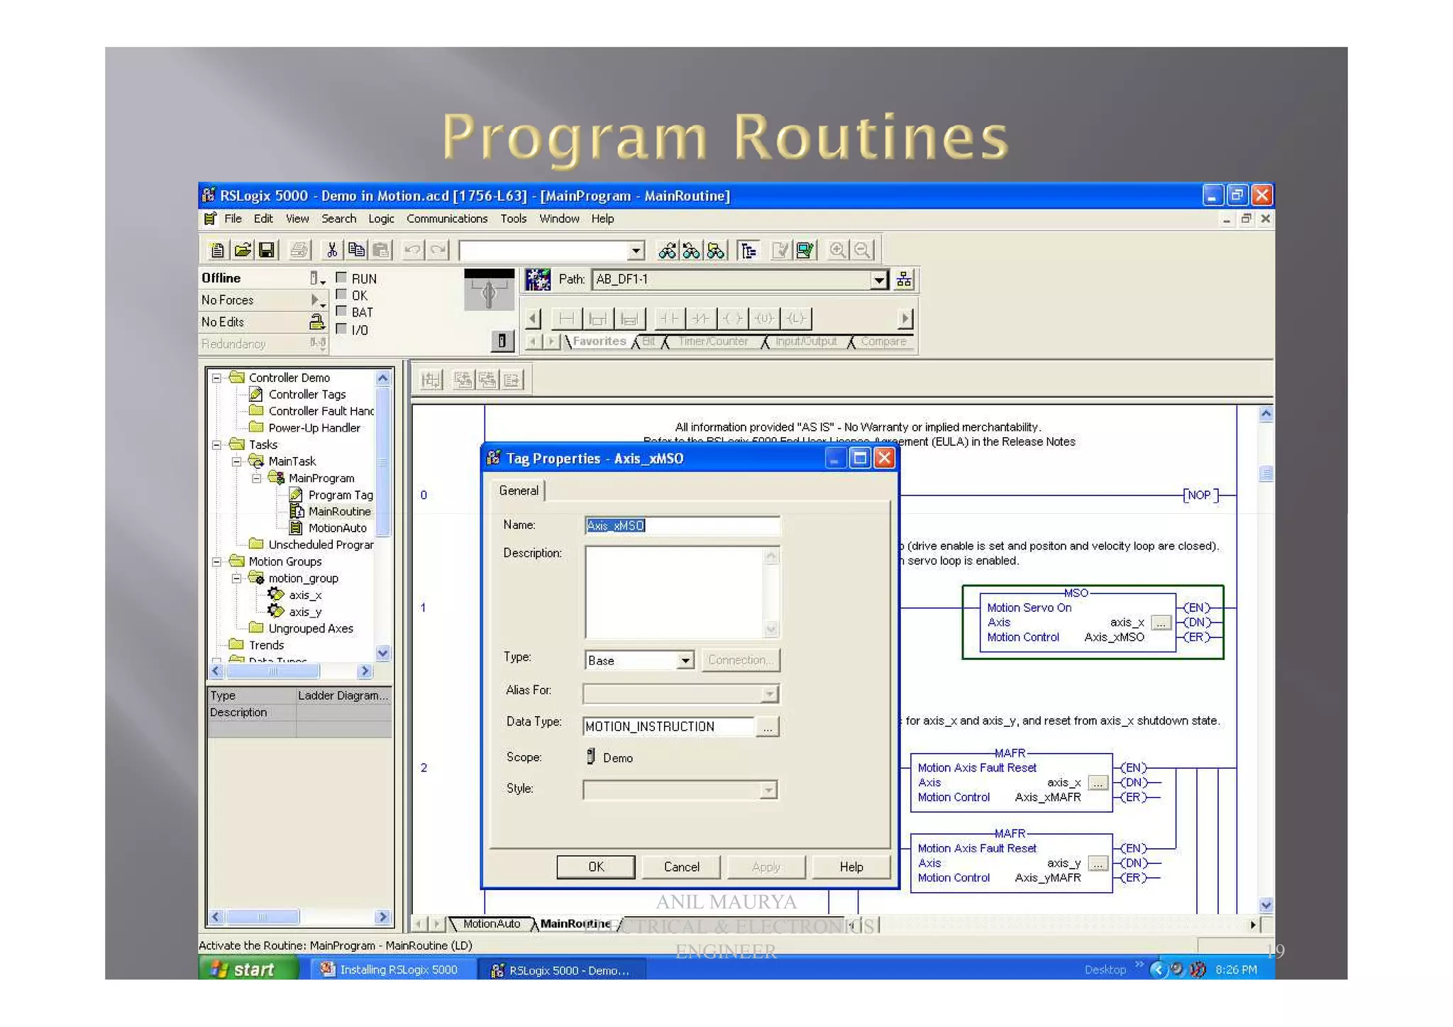Click the New file toolbar icon

pyautogui.click(x=218, y=250)
